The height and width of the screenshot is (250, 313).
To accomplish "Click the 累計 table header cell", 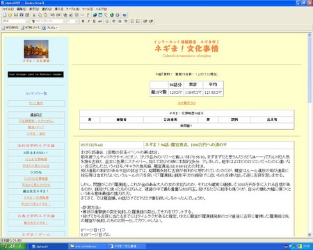I will 193,85.
